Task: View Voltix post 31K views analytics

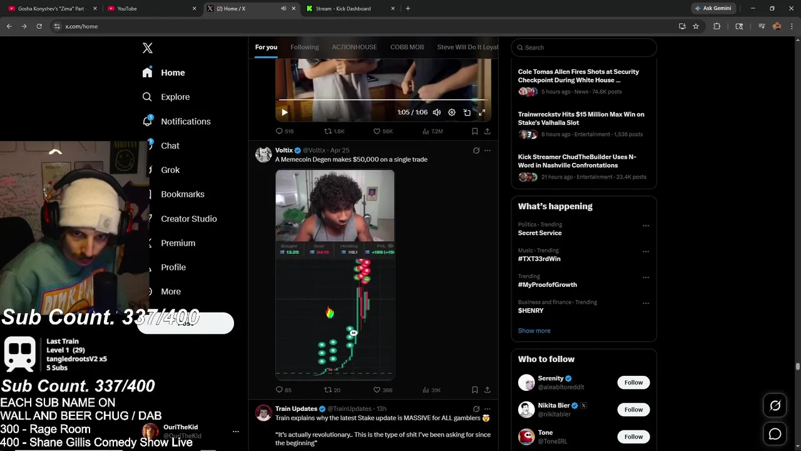Action: tap(432, 390)
